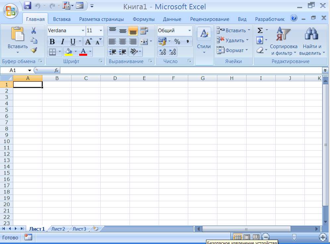
Task: Customize Quick Access Toolbar dropdown
Action: tap(92, 6)
